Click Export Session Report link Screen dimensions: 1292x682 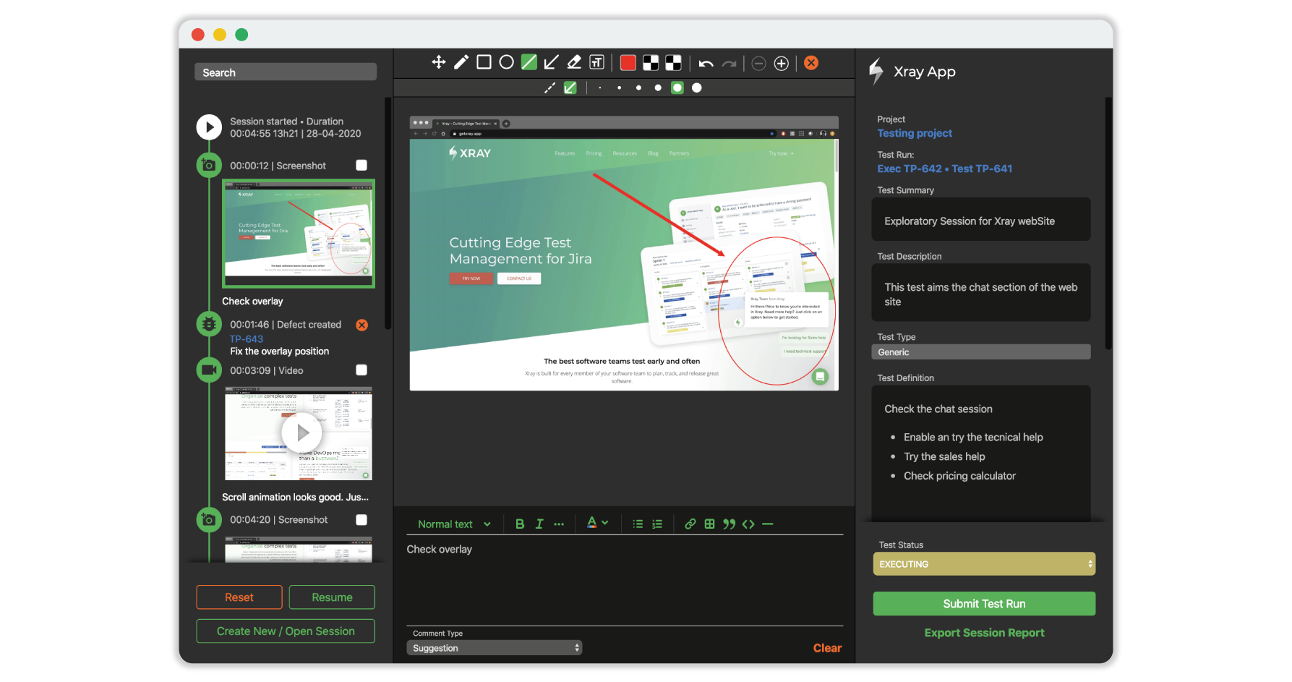984,633
